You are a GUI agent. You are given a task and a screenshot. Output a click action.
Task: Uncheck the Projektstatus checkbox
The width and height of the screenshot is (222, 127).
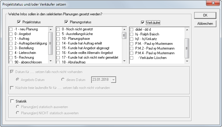[x=19, y=22]
